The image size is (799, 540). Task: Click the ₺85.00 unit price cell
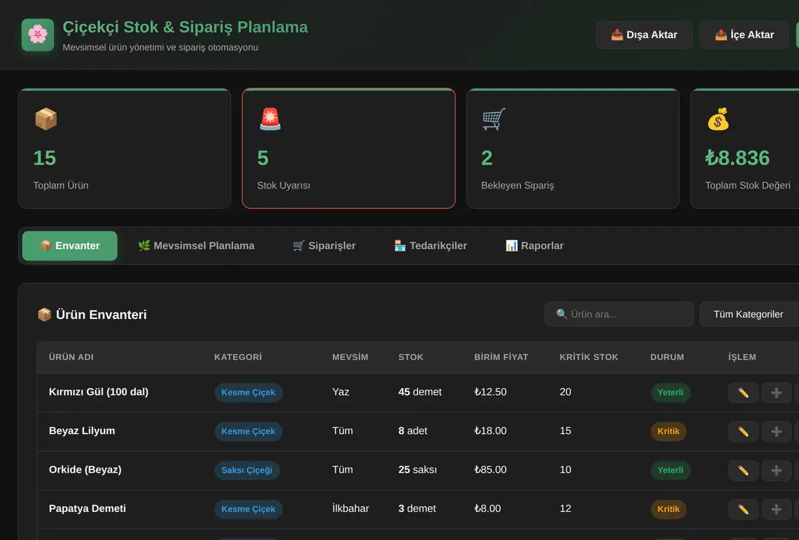pos(491,470)
